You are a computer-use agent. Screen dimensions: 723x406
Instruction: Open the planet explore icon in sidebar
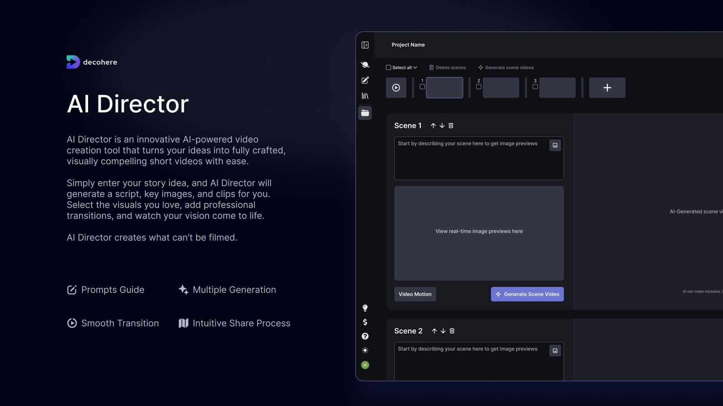click(x=365, y=65)
